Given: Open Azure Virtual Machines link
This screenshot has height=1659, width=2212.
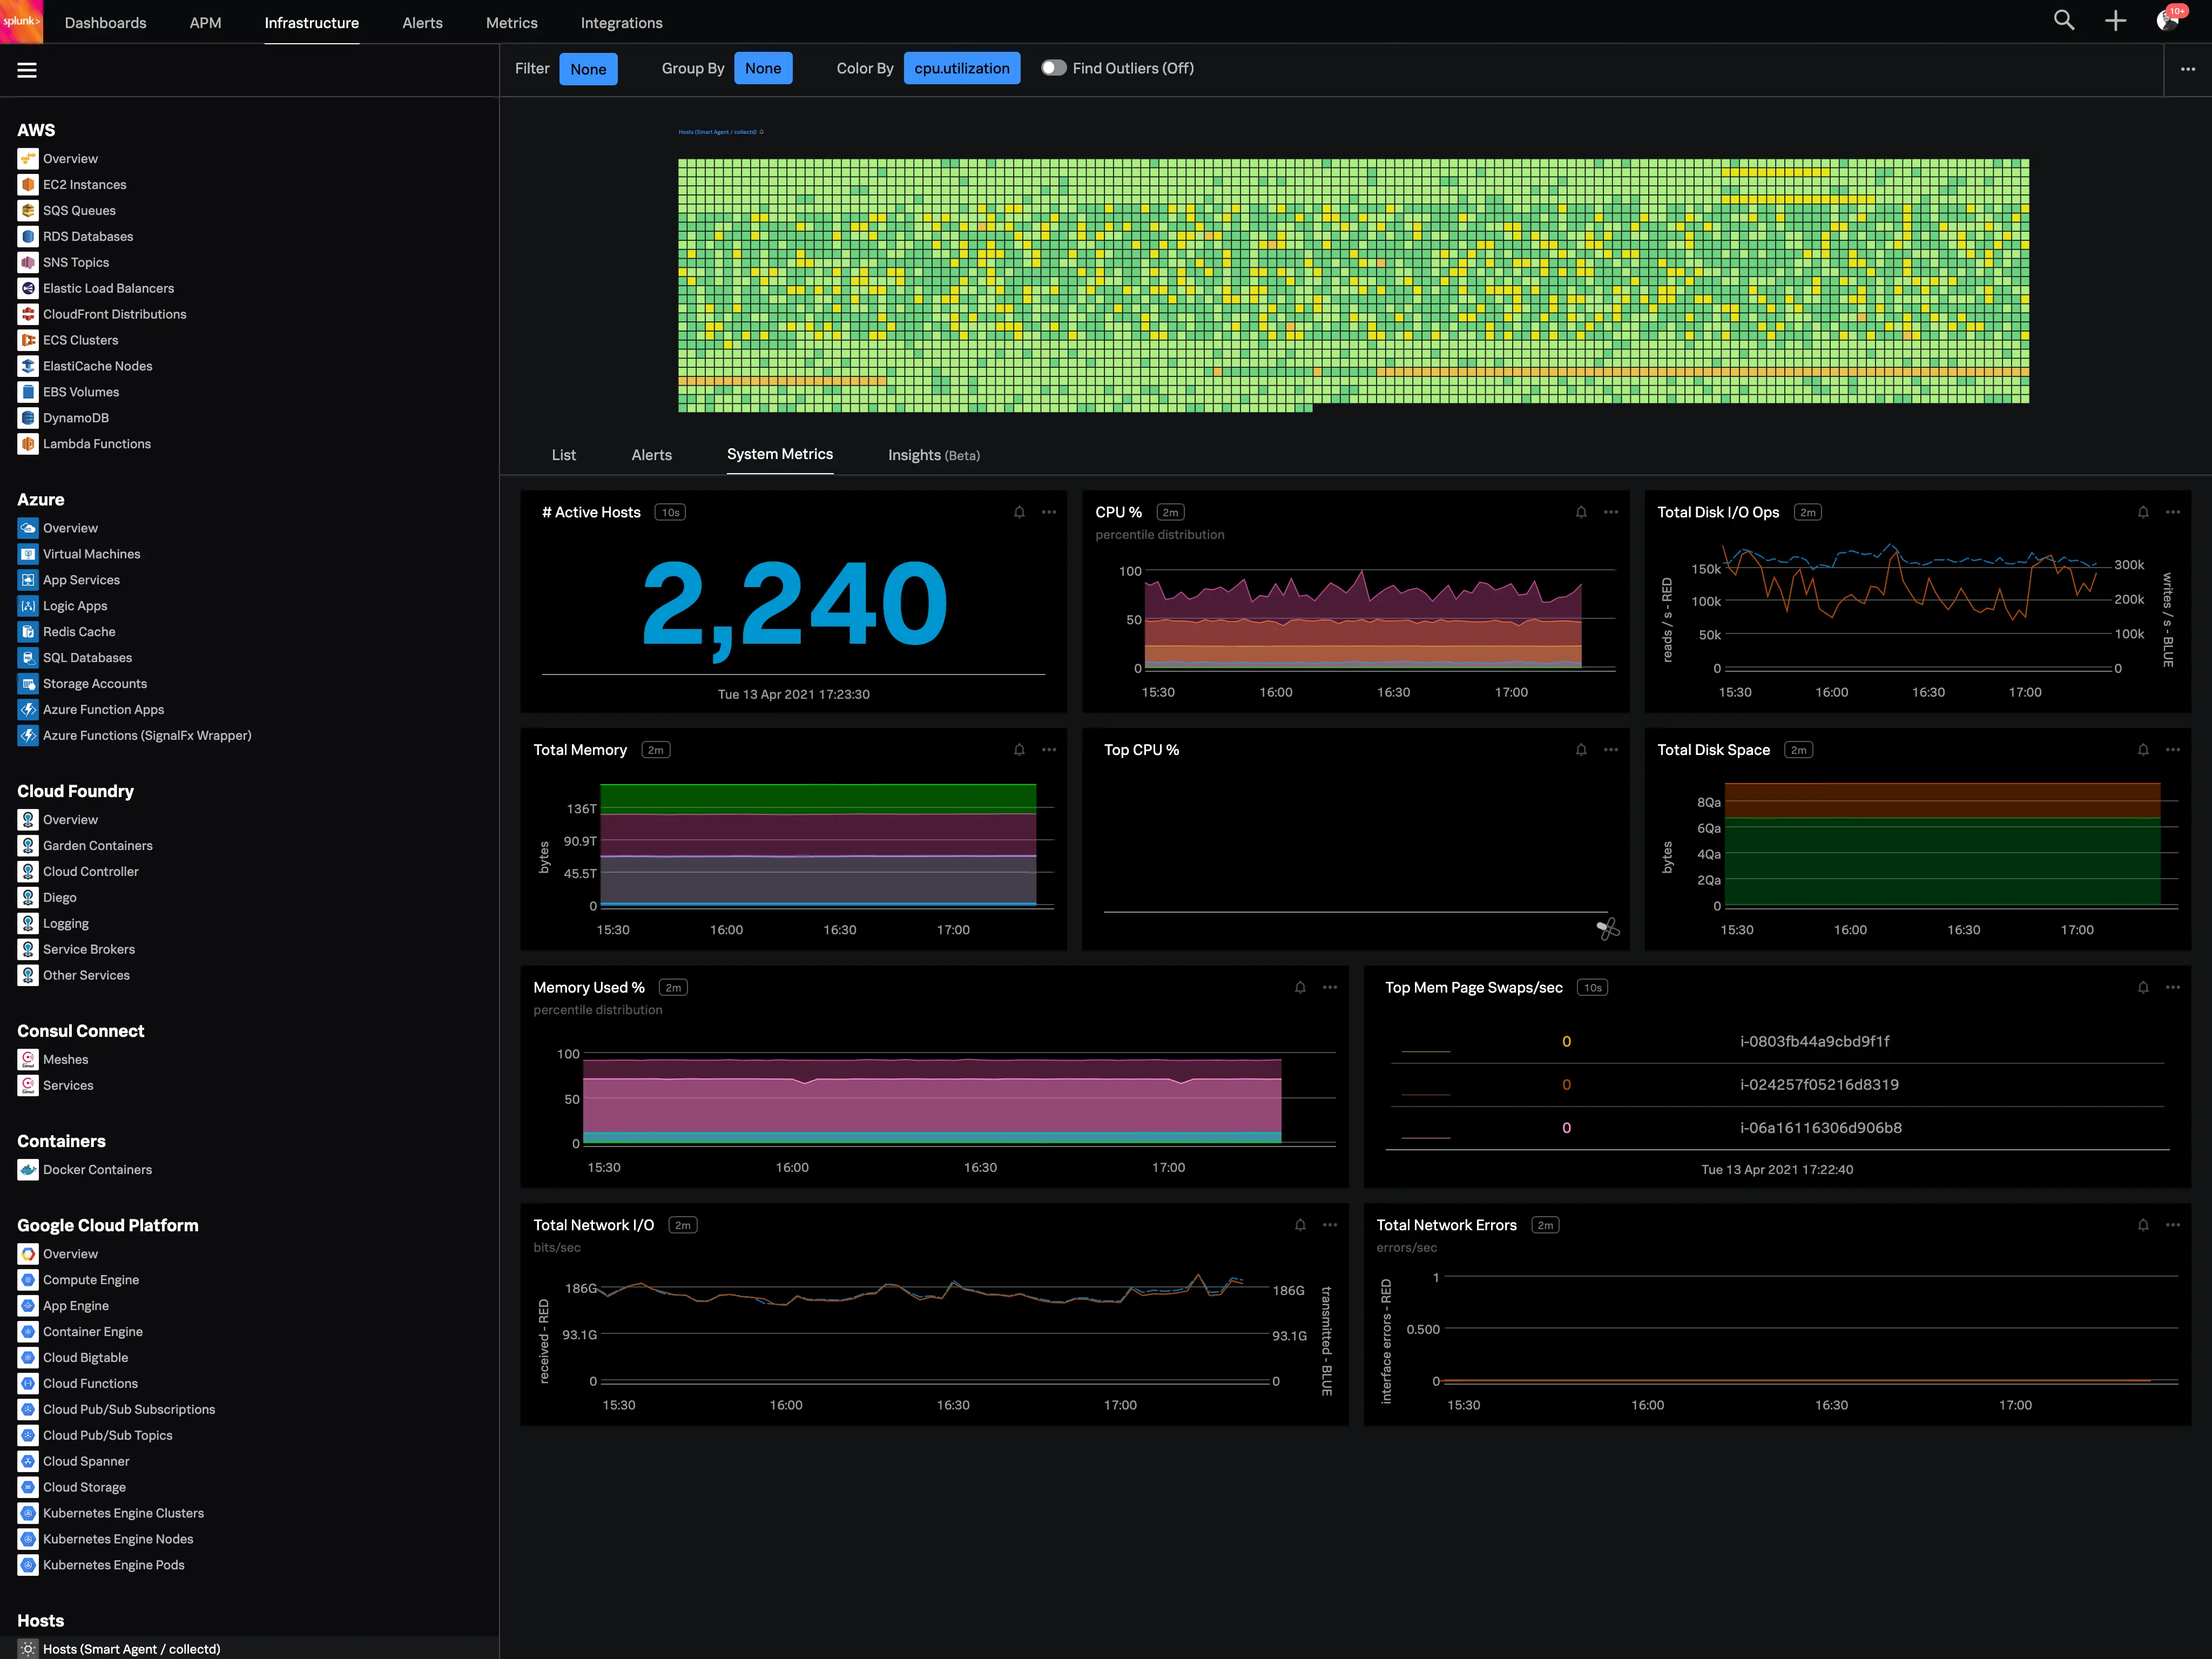Looking at the screenshot, I should pyautogui.click(x=92, y=554).
